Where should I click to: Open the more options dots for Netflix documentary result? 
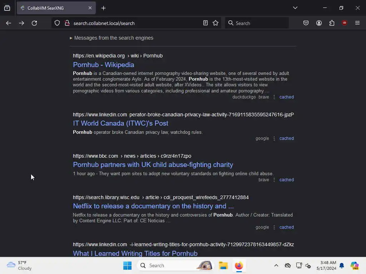pyautogui.click(x=274, y=227)
